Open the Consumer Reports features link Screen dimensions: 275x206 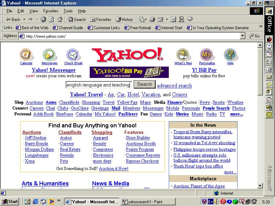tap(143, 155)
